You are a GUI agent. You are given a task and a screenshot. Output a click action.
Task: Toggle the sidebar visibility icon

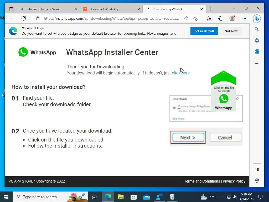coord(257,170)
